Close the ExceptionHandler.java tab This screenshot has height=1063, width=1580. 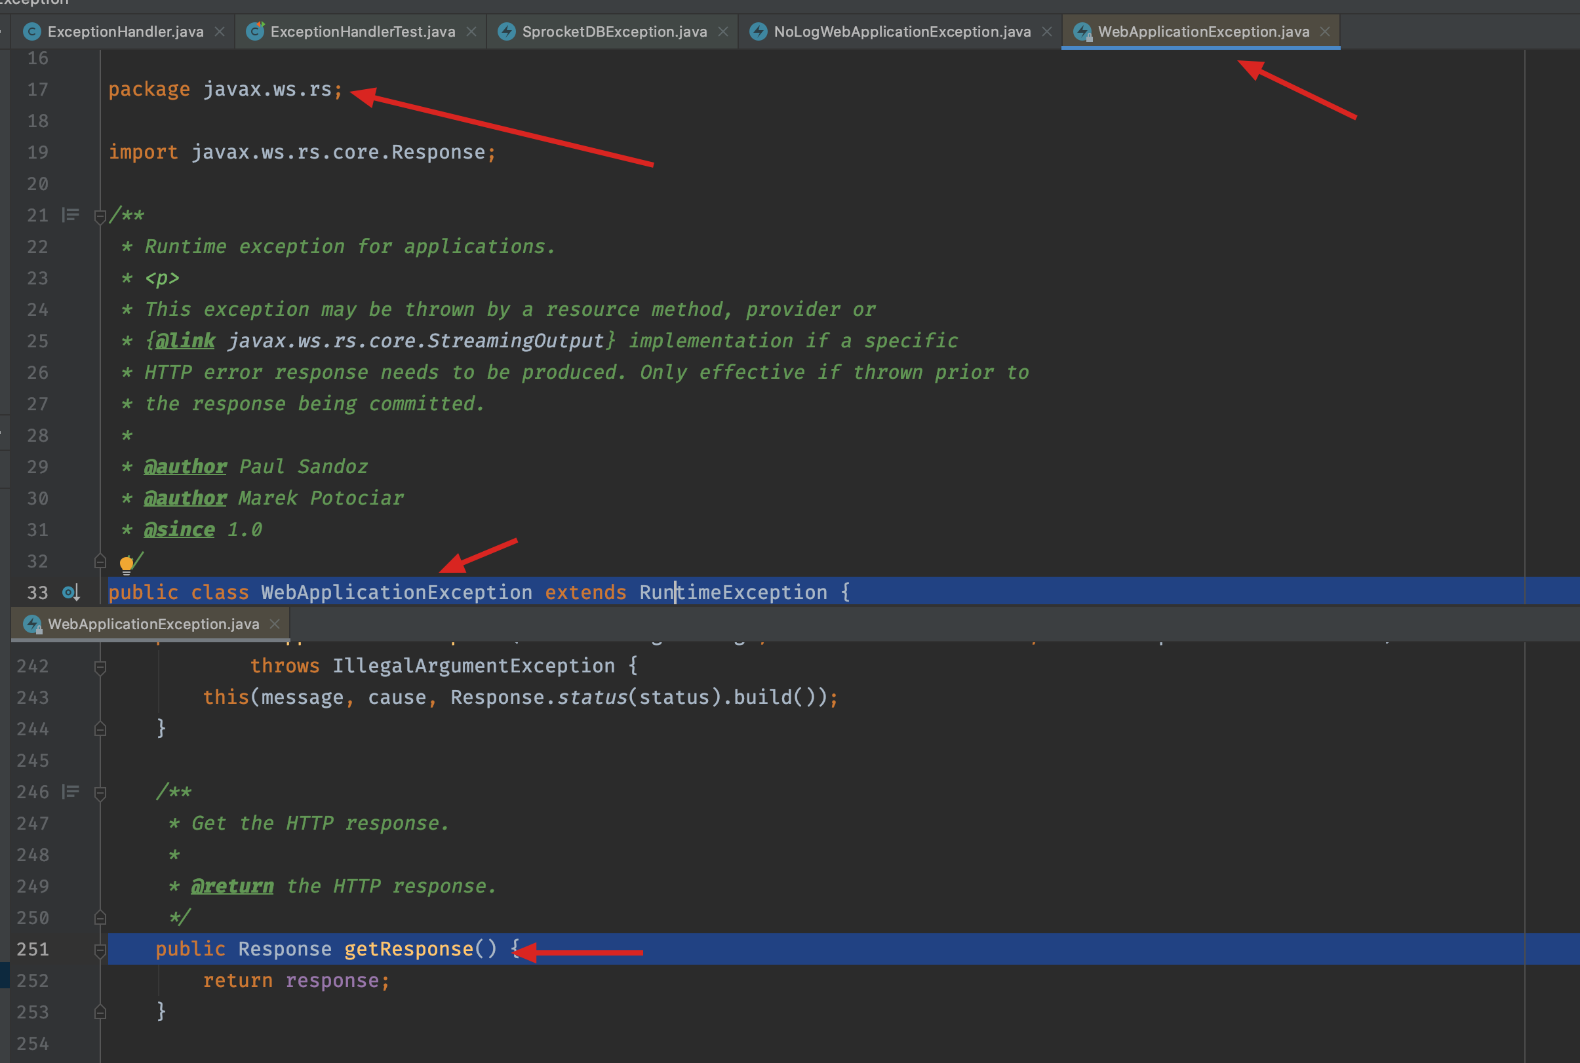tap(220, 32)
